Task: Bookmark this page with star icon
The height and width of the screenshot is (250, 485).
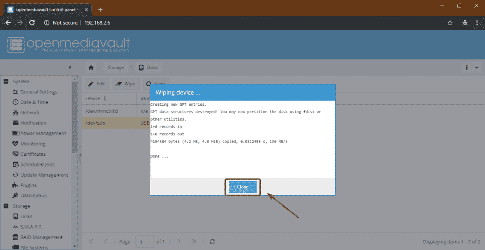Action: point(450,22)
